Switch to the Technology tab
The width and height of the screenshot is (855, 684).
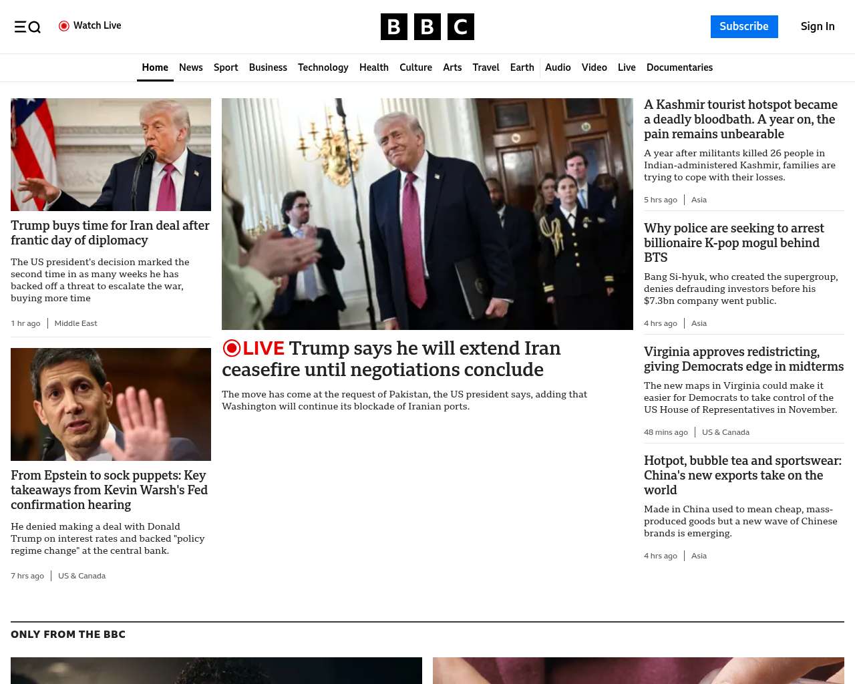point(323,67)
